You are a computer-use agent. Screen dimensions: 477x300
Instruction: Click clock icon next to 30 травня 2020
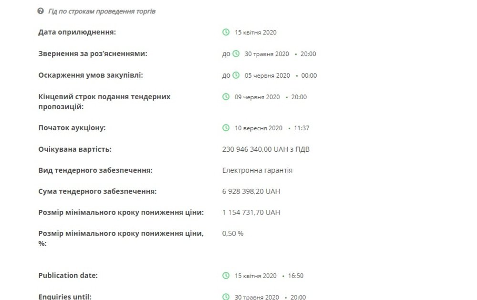point(236,53)
